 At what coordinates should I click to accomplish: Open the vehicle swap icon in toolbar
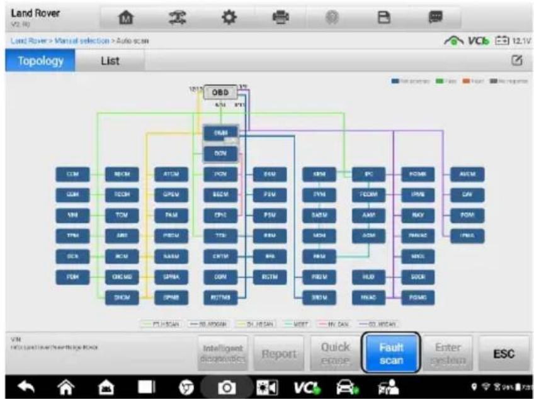[x=178, y=18]
